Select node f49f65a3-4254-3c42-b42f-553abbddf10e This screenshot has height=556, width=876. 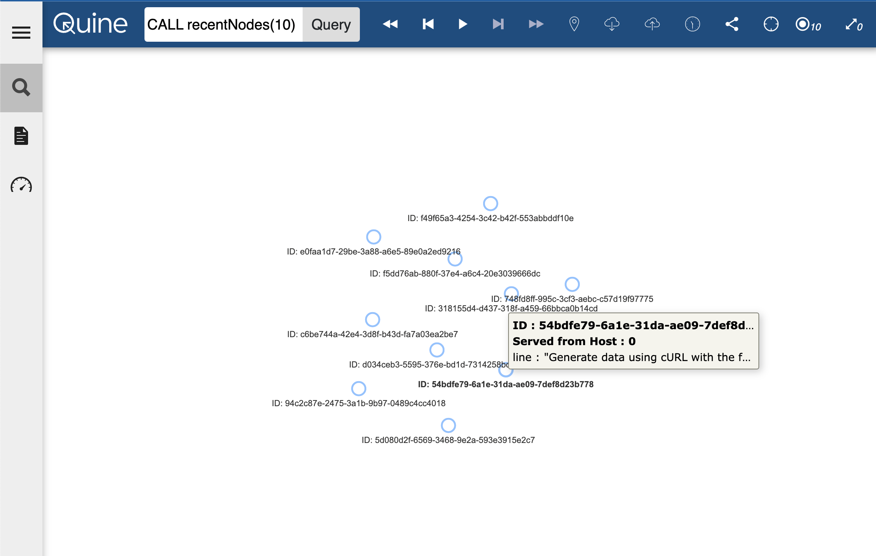click(x=490, y=204)
